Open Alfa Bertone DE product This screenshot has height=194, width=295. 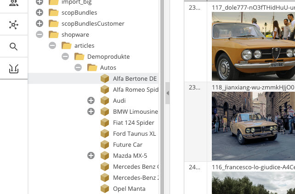(135, 79)
